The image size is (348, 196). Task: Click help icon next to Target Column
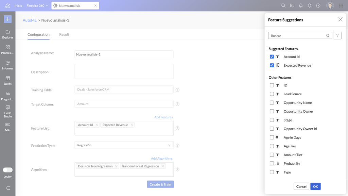point(177,104)
